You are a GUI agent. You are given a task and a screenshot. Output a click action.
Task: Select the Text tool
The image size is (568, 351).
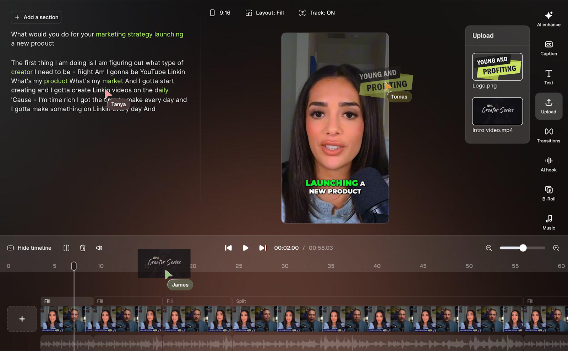tap(548, 77)
